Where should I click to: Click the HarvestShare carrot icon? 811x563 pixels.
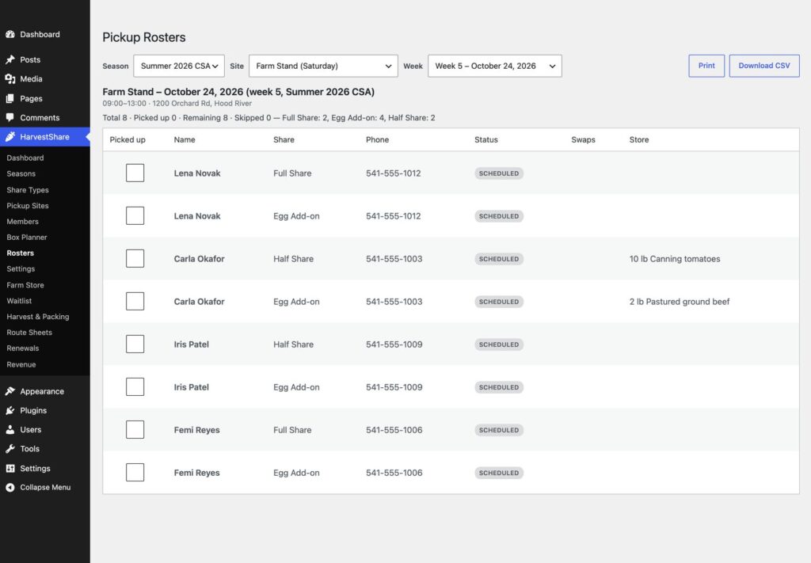coord(10,136)
